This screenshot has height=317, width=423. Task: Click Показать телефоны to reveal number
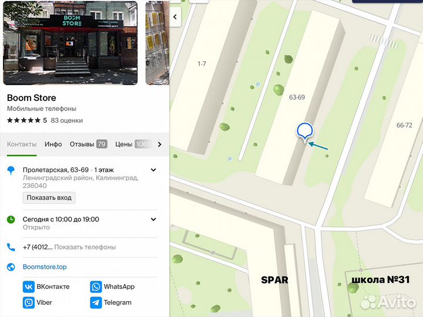pyautogui.click(x=85, y=247)
